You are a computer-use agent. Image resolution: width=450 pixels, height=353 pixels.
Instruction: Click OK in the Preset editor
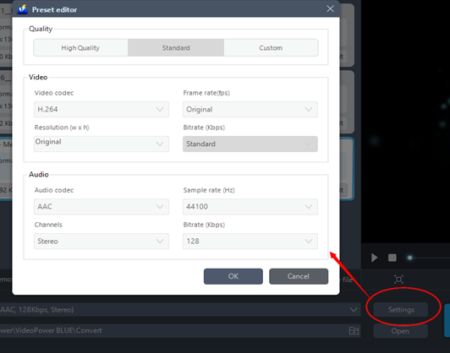233,276
